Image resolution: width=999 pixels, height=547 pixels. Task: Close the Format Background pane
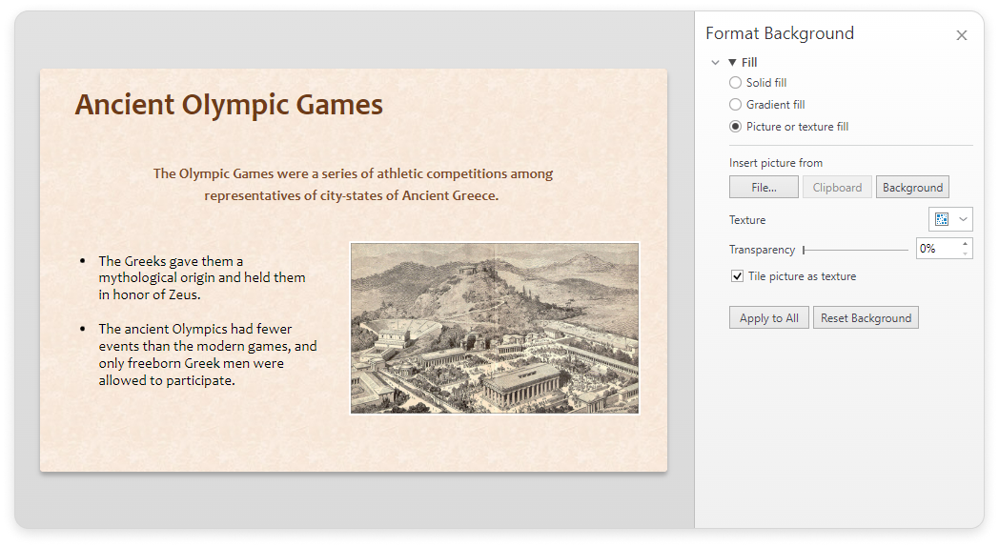click(x=961, y=35)
